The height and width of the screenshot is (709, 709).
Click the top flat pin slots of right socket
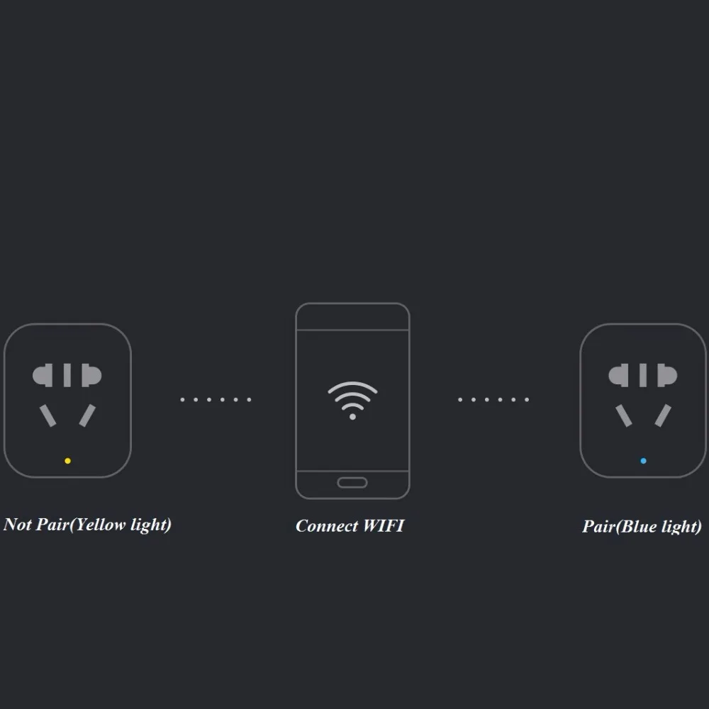click(x=643, y=375)
